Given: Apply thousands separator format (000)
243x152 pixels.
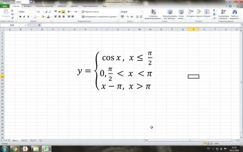Looking at the screenshot, I should click(x=132, y=17).
